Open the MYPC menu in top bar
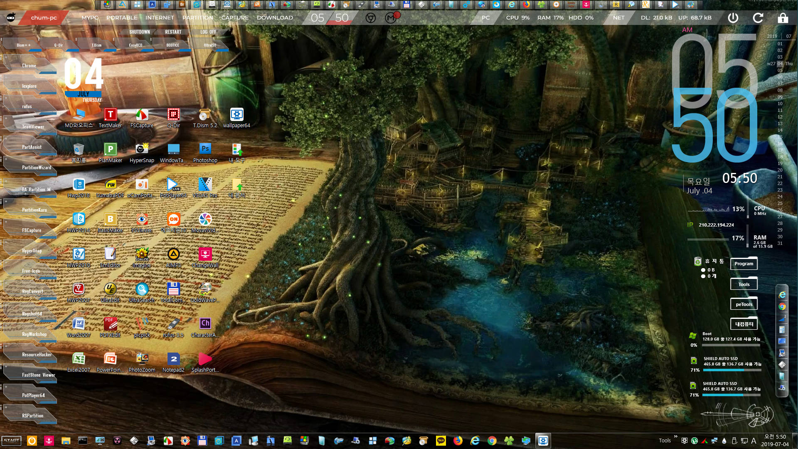The width and height of the screenshot is (798, 449). click(90, 17)
